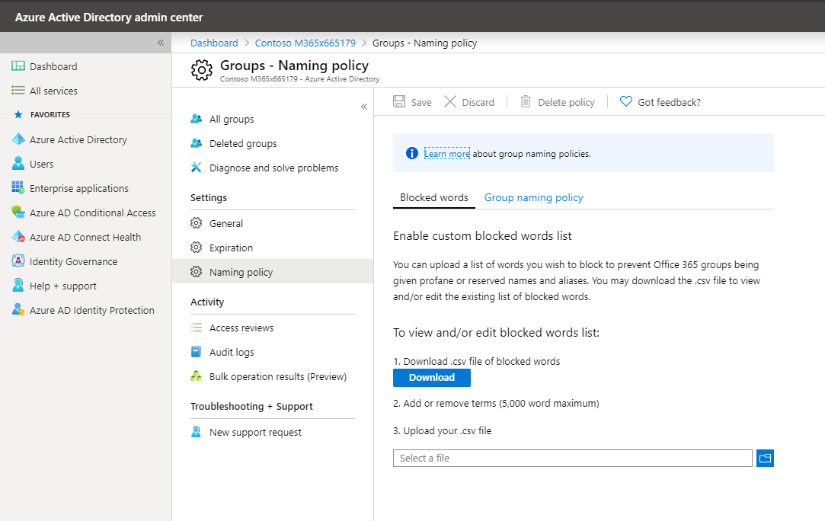
Task: Click the Got feedback heart icon
Action: point(625,101)
